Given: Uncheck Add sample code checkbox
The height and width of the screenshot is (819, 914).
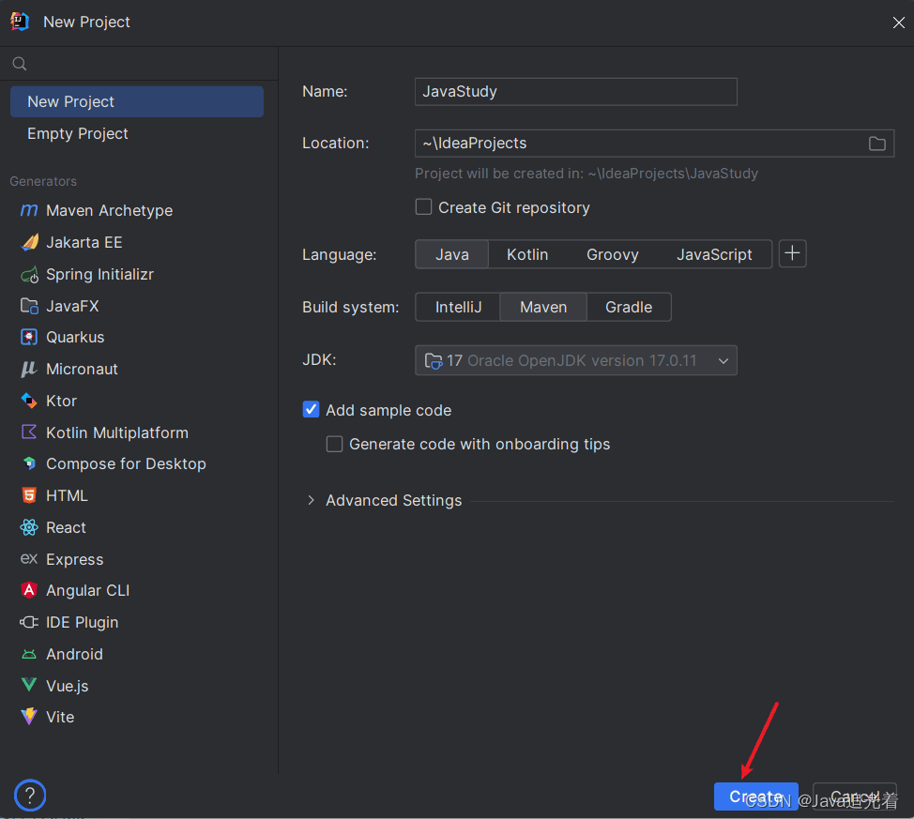Looking at the screenshot, I should [x=311, y=409].
